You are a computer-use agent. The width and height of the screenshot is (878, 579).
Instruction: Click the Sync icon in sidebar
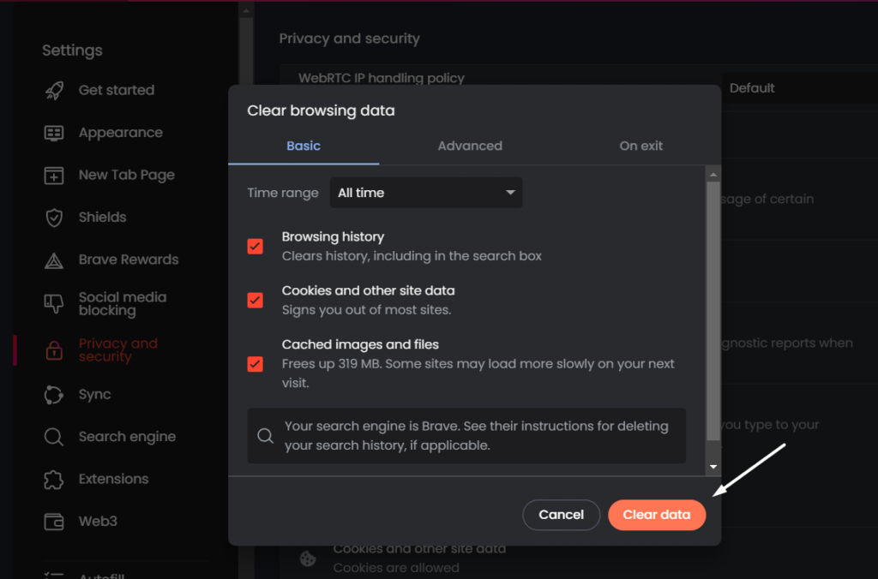click(x=54, y=395)
